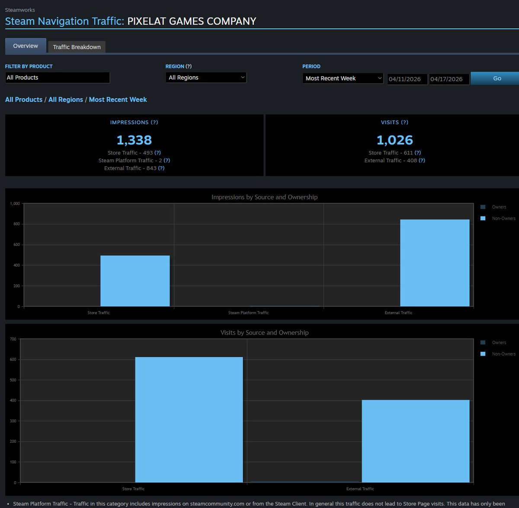The width and height of the screenshot is (519, 508).
Task: Open help for Steam Platform Traffic 2
Action: coord(167,161)
